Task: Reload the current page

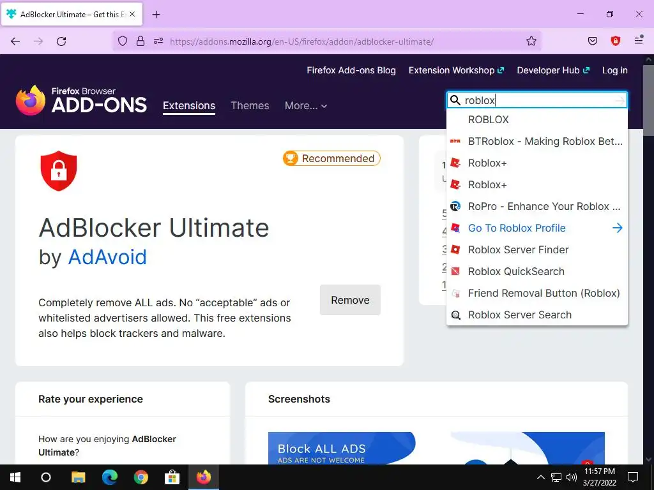Action: (x=61, y=41)
